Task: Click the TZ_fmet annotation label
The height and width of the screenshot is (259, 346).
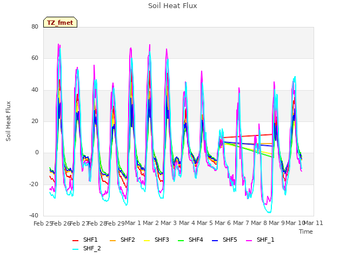Action: click(60, 22)
